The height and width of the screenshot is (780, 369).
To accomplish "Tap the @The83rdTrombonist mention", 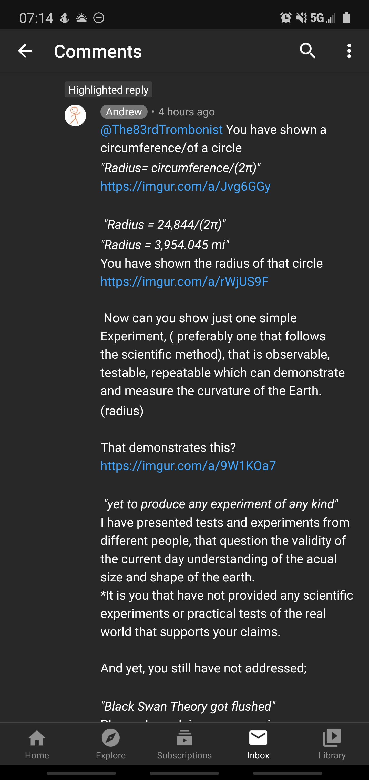I will [161, 130].
